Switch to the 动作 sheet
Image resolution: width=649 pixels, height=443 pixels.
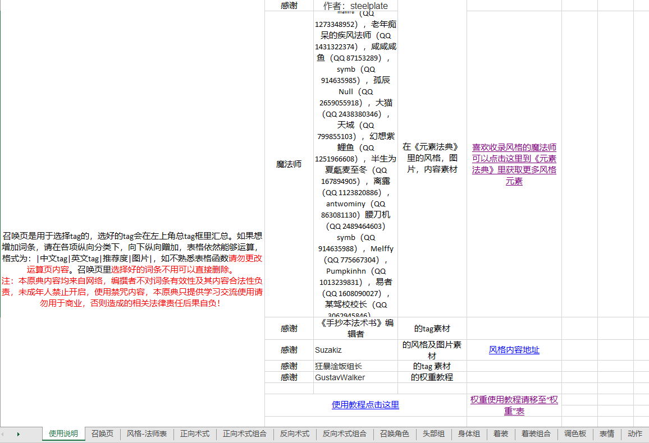tap(635, 433)
